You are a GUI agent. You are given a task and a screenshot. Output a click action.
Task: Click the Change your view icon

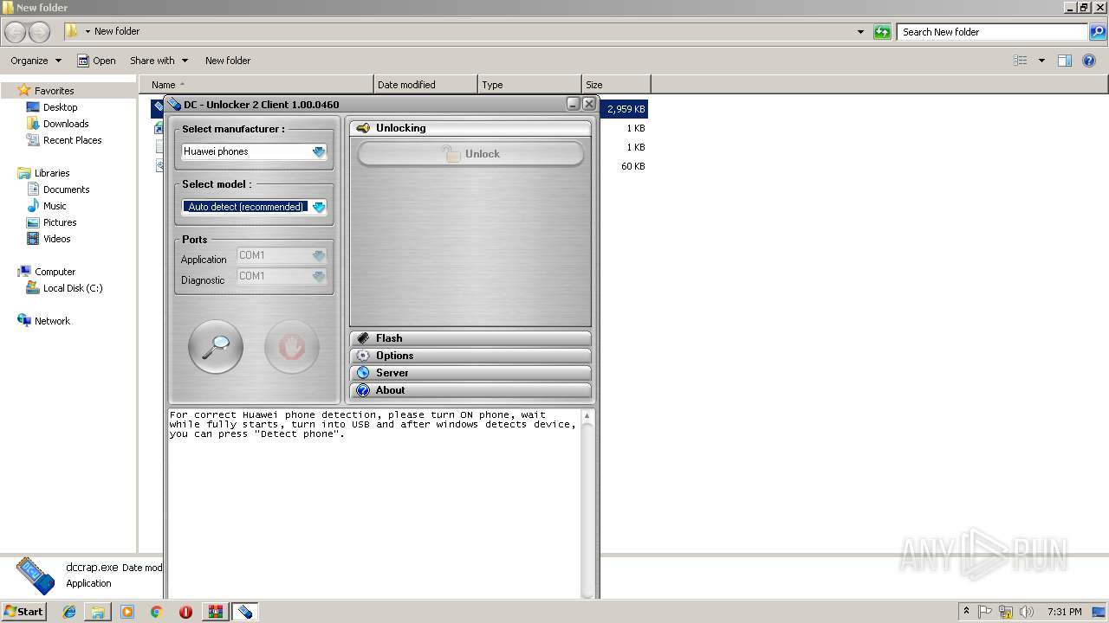(x=1021, y=61)
